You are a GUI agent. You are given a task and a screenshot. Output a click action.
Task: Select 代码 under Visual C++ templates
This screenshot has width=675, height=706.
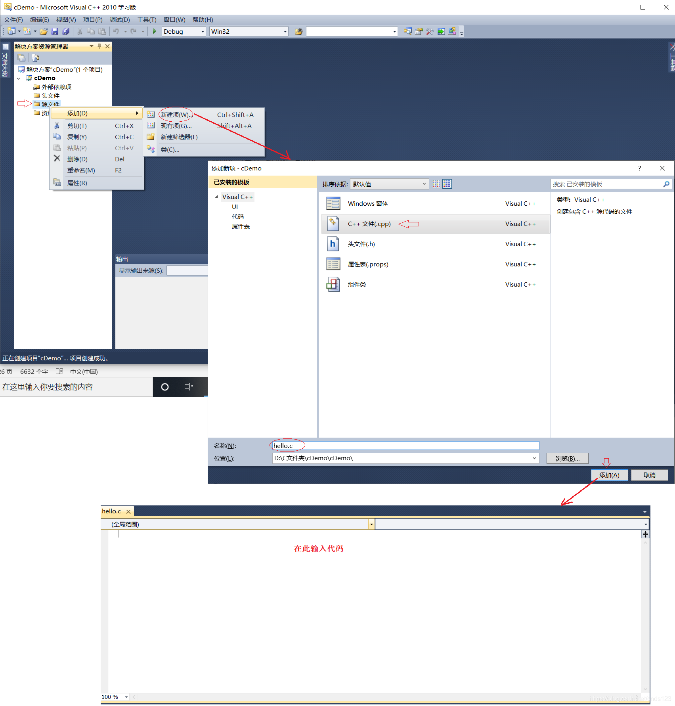[238, 217]
